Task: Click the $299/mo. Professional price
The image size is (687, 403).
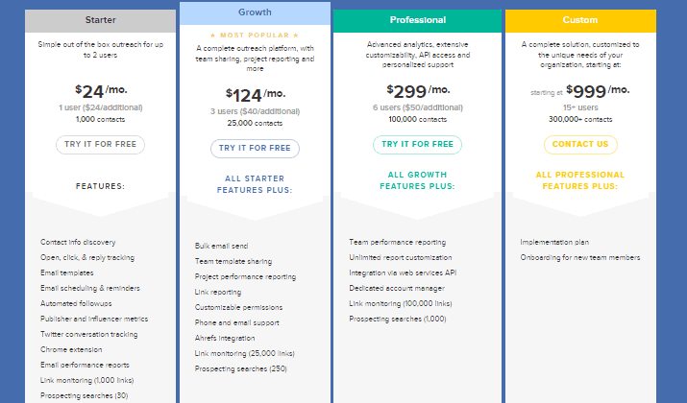Action: point(418,91)
